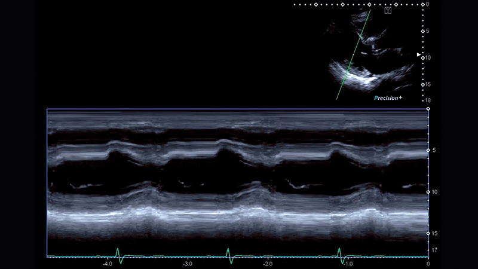
Task: Click the ECG QRS spike between -3.0 and -2.0
Action: tap(228, 253)
